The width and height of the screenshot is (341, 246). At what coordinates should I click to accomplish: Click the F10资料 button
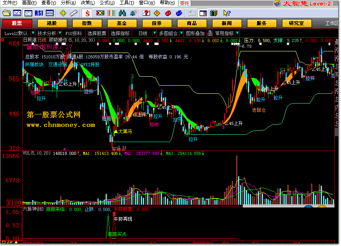(x=73, y=33)
